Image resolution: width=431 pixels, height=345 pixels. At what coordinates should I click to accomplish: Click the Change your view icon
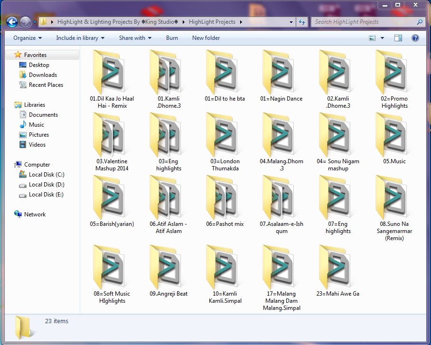coord(372,38)
